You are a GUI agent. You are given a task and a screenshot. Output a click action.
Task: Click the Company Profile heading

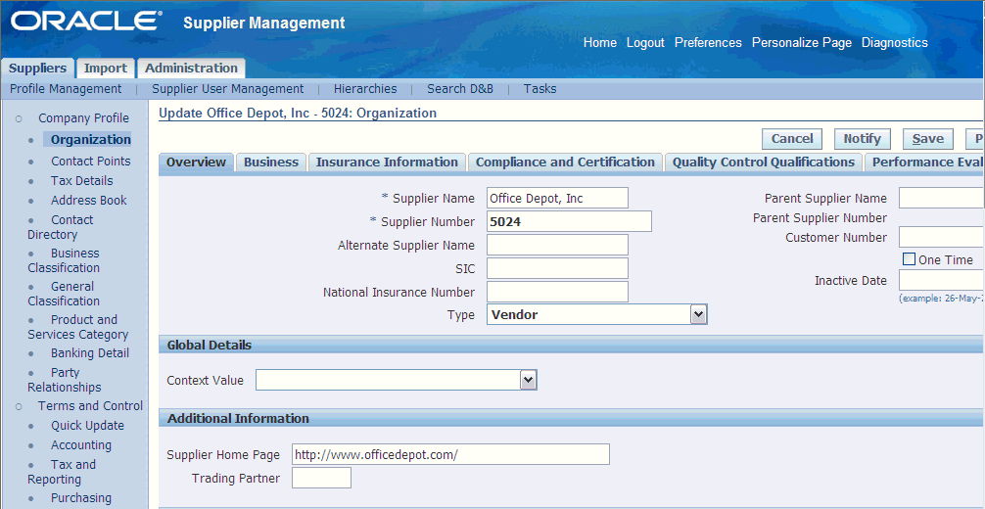point(83,117)
